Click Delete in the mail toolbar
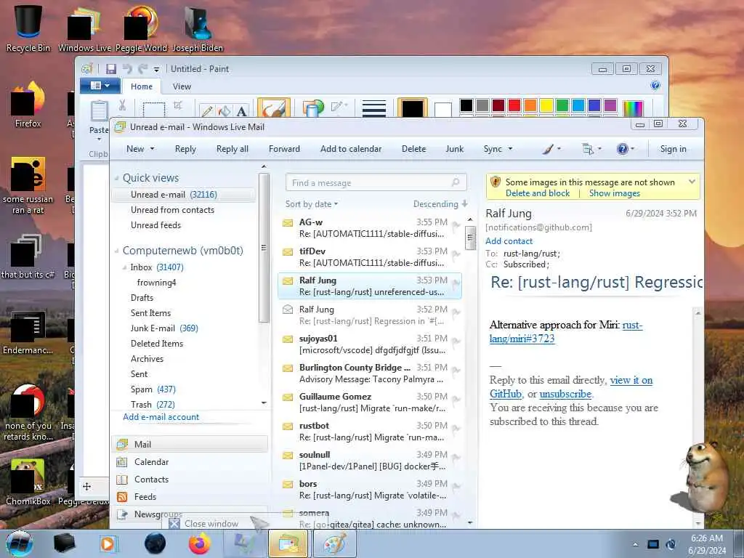744x558 pixels. 413,149
